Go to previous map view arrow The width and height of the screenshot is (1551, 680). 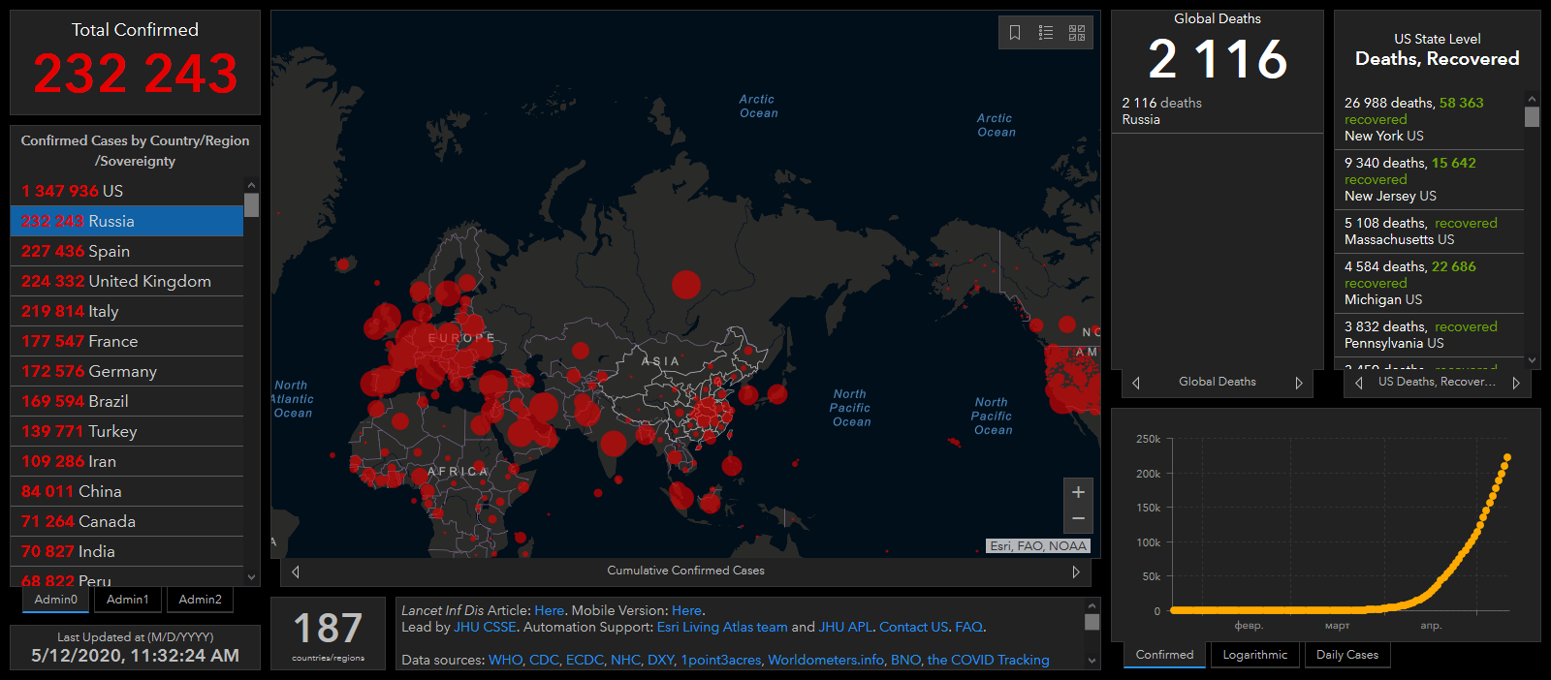(x=296, y=572)
